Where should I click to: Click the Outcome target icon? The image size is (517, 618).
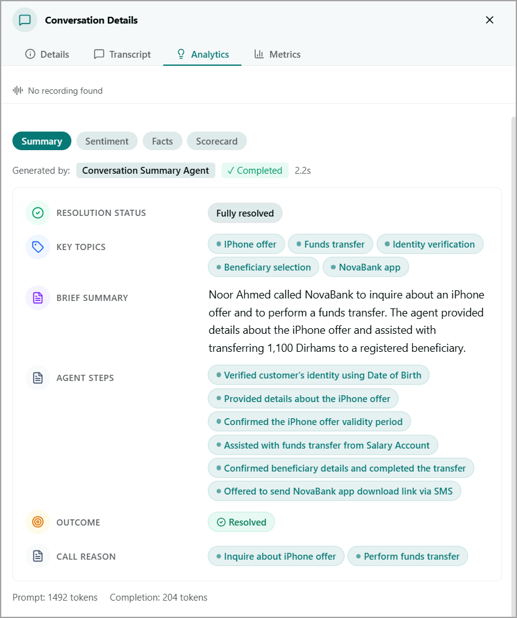click(38, 522)
